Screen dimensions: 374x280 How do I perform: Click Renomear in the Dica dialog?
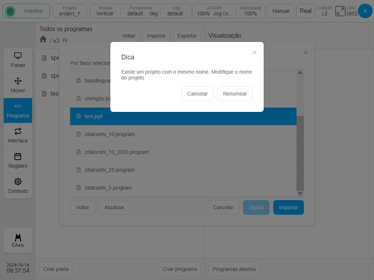[x=235, y=94]
